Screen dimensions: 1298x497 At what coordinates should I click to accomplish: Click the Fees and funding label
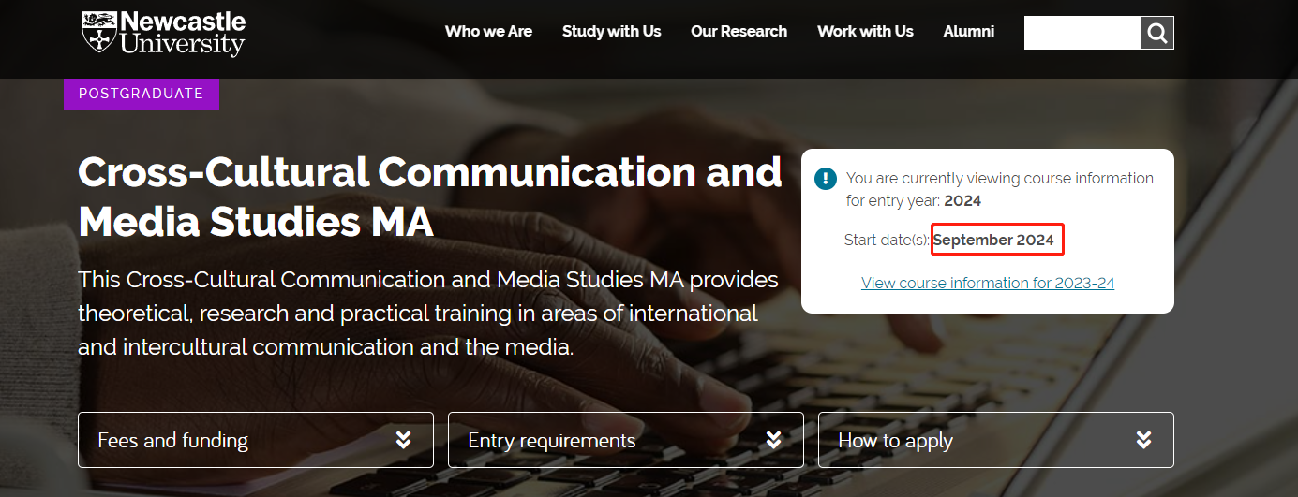(x=173, y=441)
